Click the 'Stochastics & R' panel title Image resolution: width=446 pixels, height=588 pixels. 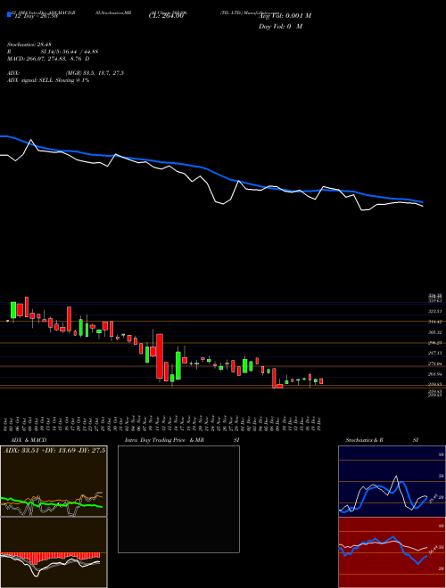coord(365,440)
